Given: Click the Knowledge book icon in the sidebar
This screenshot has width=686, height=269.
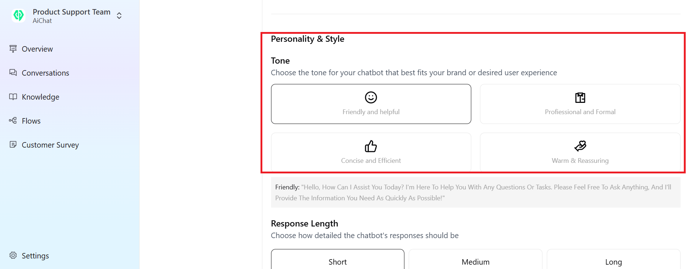Looking at the screenshot, I should (x=13, y=97).
